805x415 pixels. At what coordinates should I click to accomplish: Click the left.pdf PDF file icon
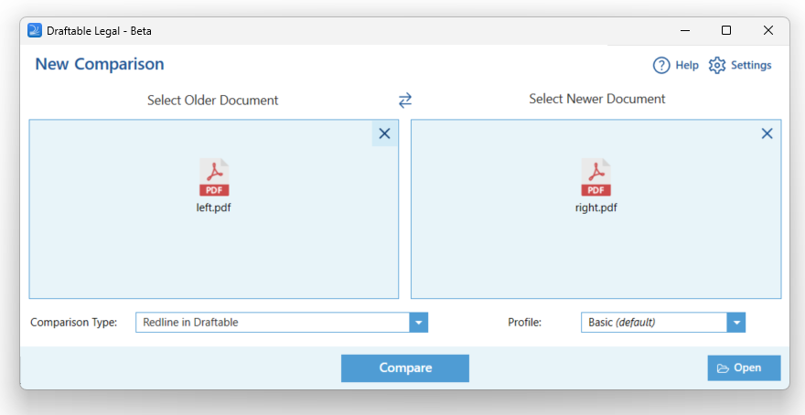coord(214,177)
